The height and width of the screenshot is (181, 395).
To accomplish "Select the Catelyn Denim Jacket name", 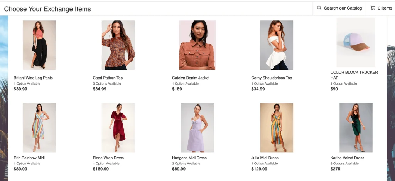I will click(x=191, y=78).
